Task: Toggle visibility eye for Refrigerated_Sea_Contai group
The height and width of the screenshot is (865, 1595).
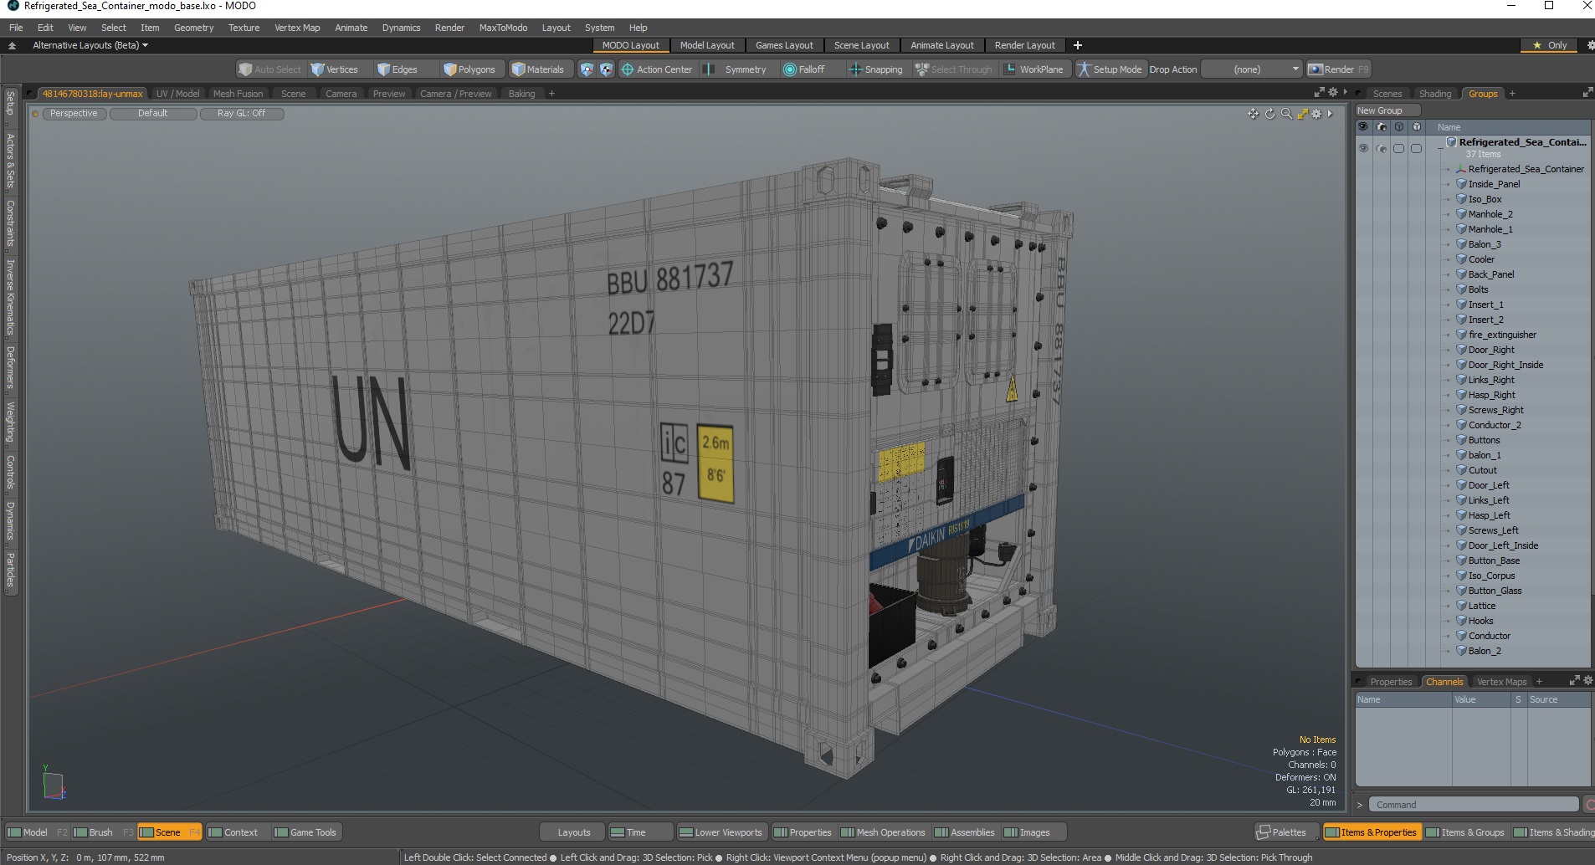Action: (1363, 148)
